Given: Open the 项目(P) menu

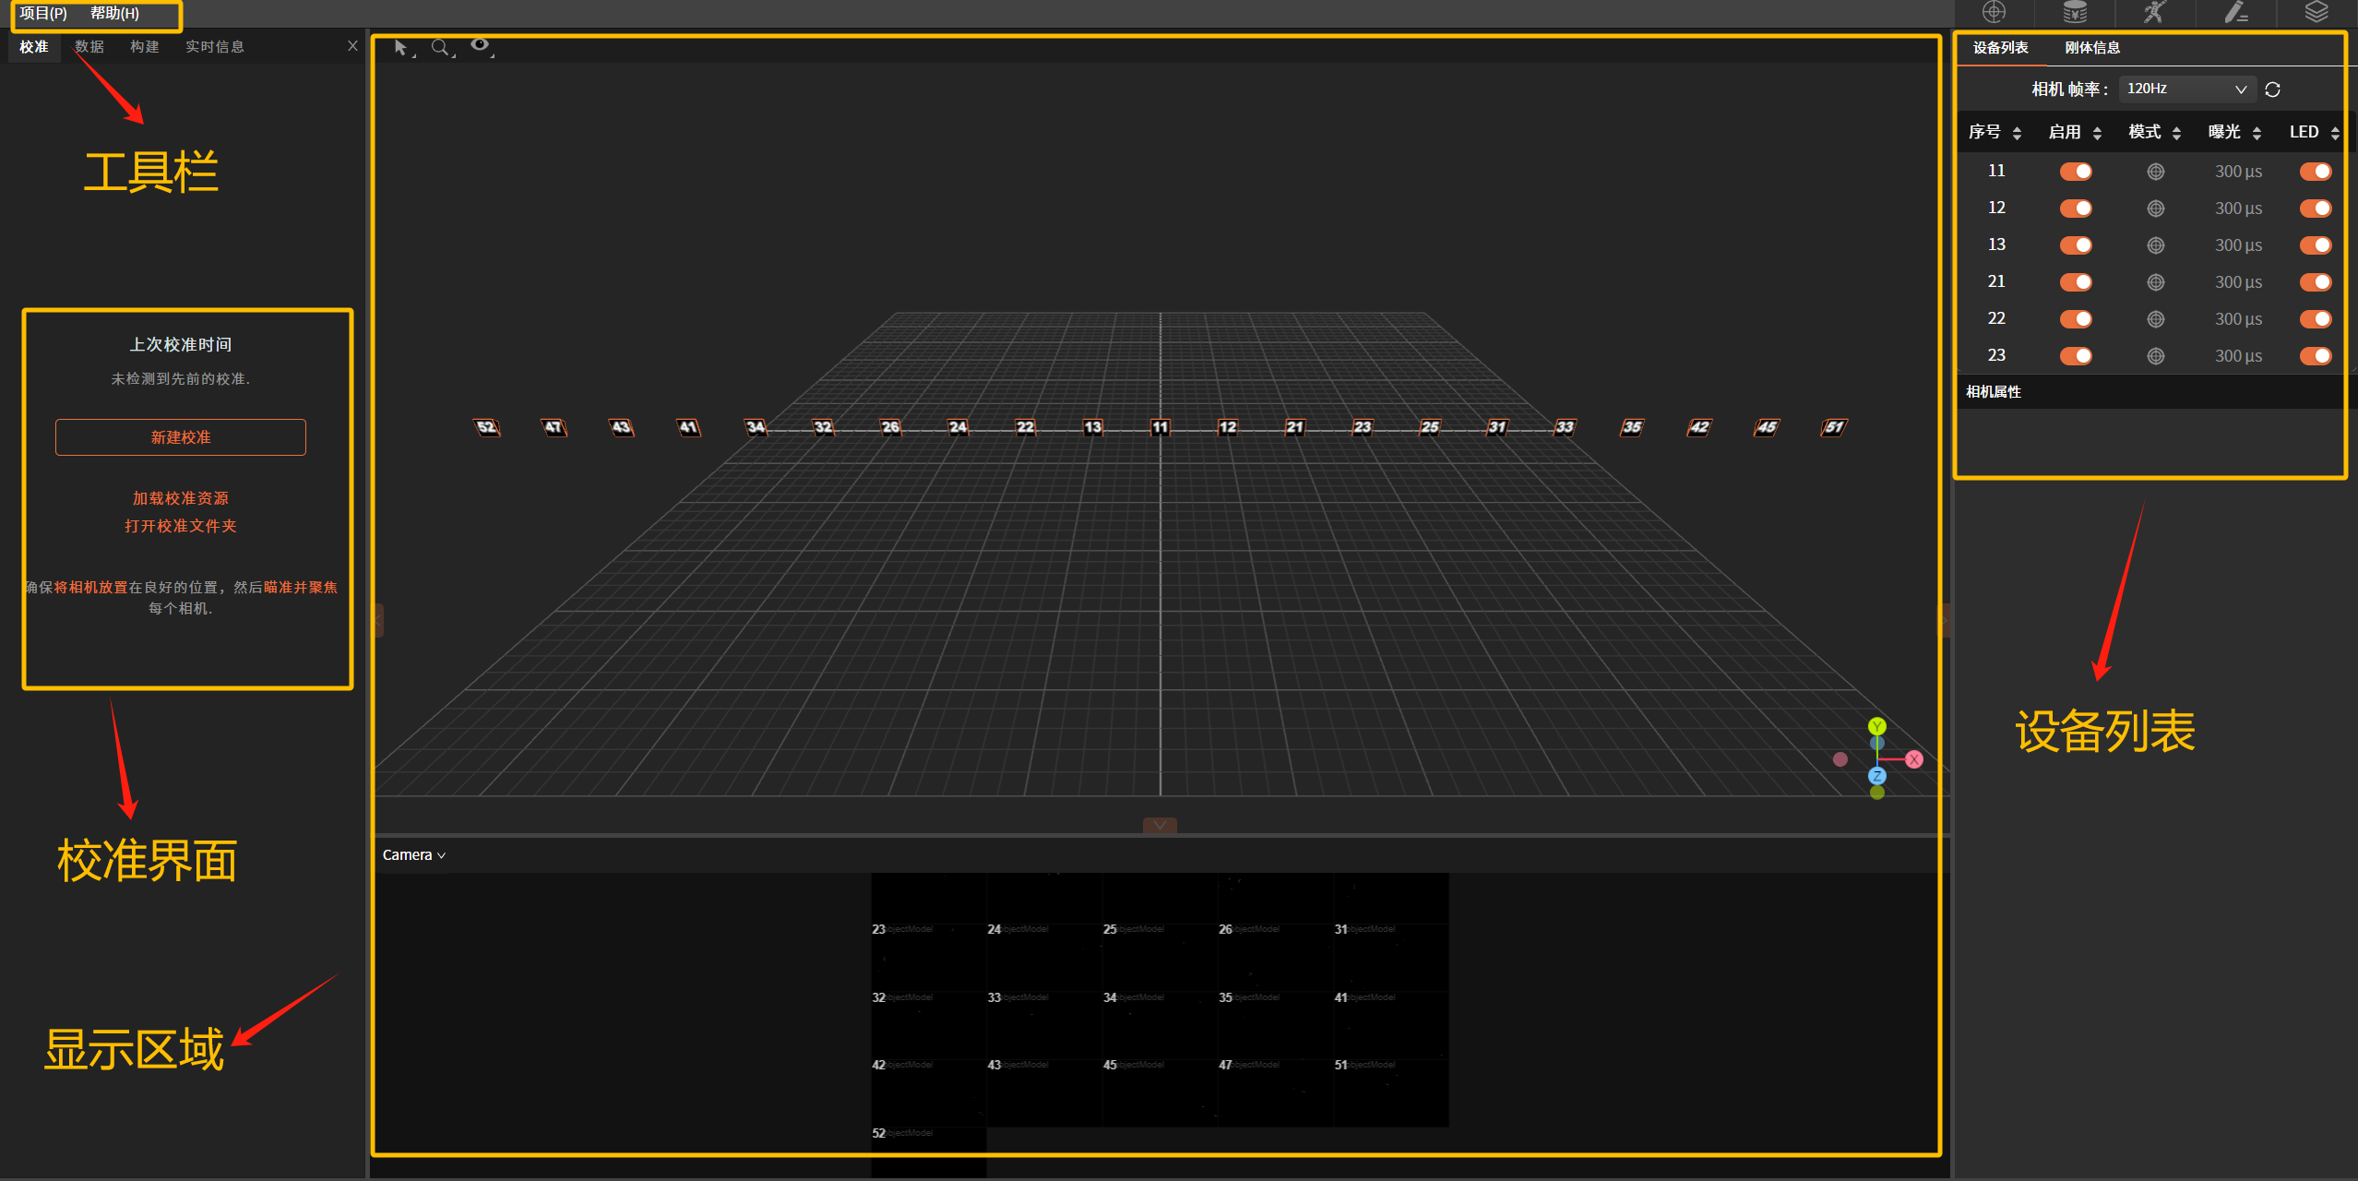Looking at the screenshot, I should click(43, 14).
